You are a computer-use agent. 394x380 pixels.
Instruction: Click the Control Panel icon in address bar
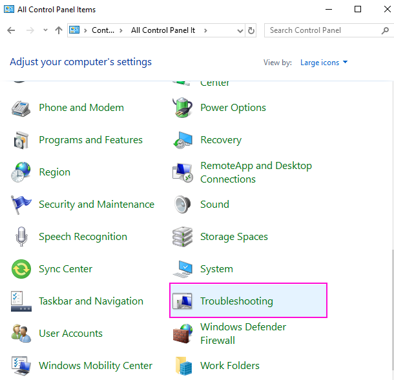[74, 30]
